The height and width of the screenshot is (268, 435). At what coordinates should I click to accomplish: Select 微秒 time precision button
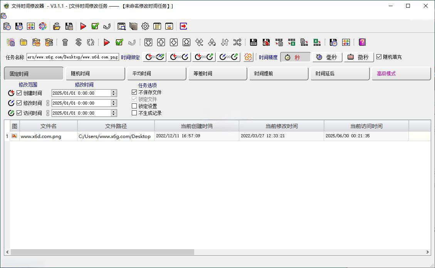(x=358, y=57)
